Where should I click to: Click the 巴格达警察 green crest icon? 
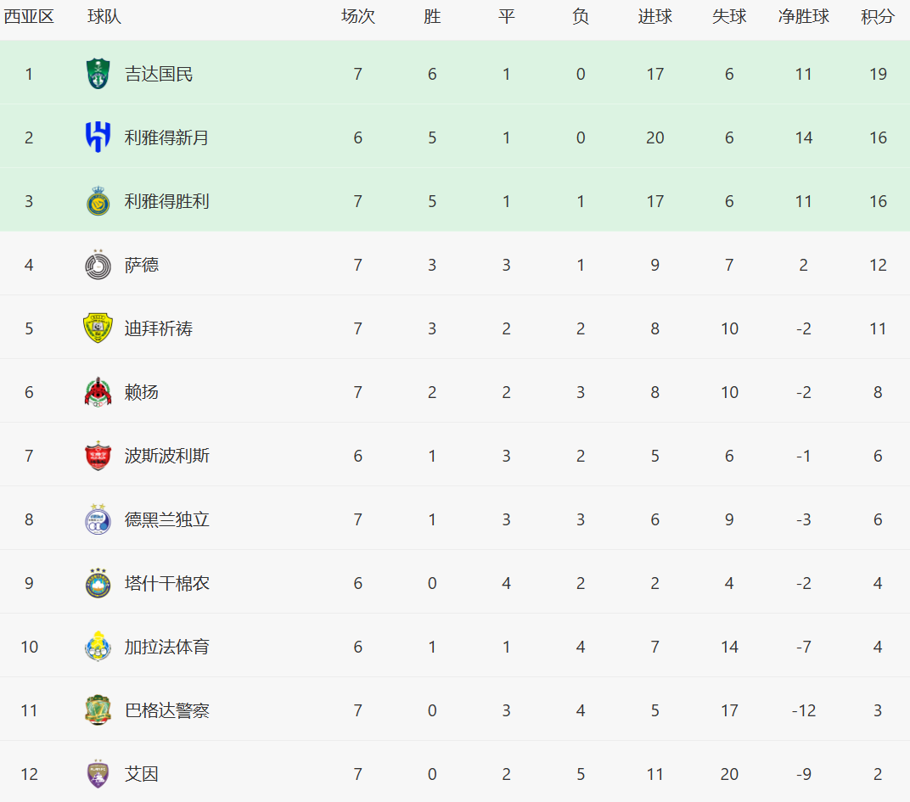click(x=98, y=709)
